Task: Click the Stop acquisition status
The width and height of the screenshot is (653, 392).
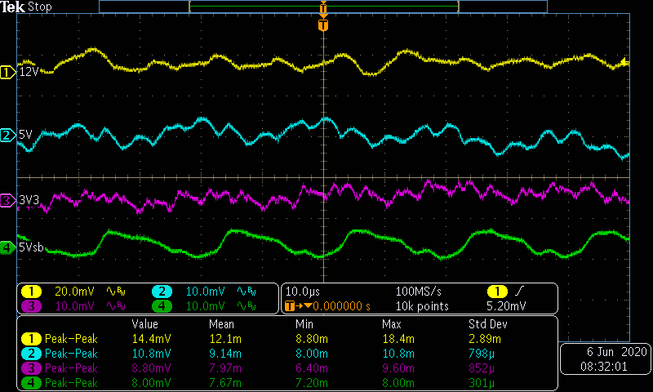Action: [x=39, y=7]
